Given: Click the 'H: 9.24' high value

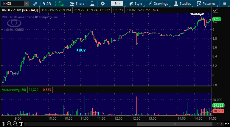Looking at the screenshot, I should tap(92, 10).
